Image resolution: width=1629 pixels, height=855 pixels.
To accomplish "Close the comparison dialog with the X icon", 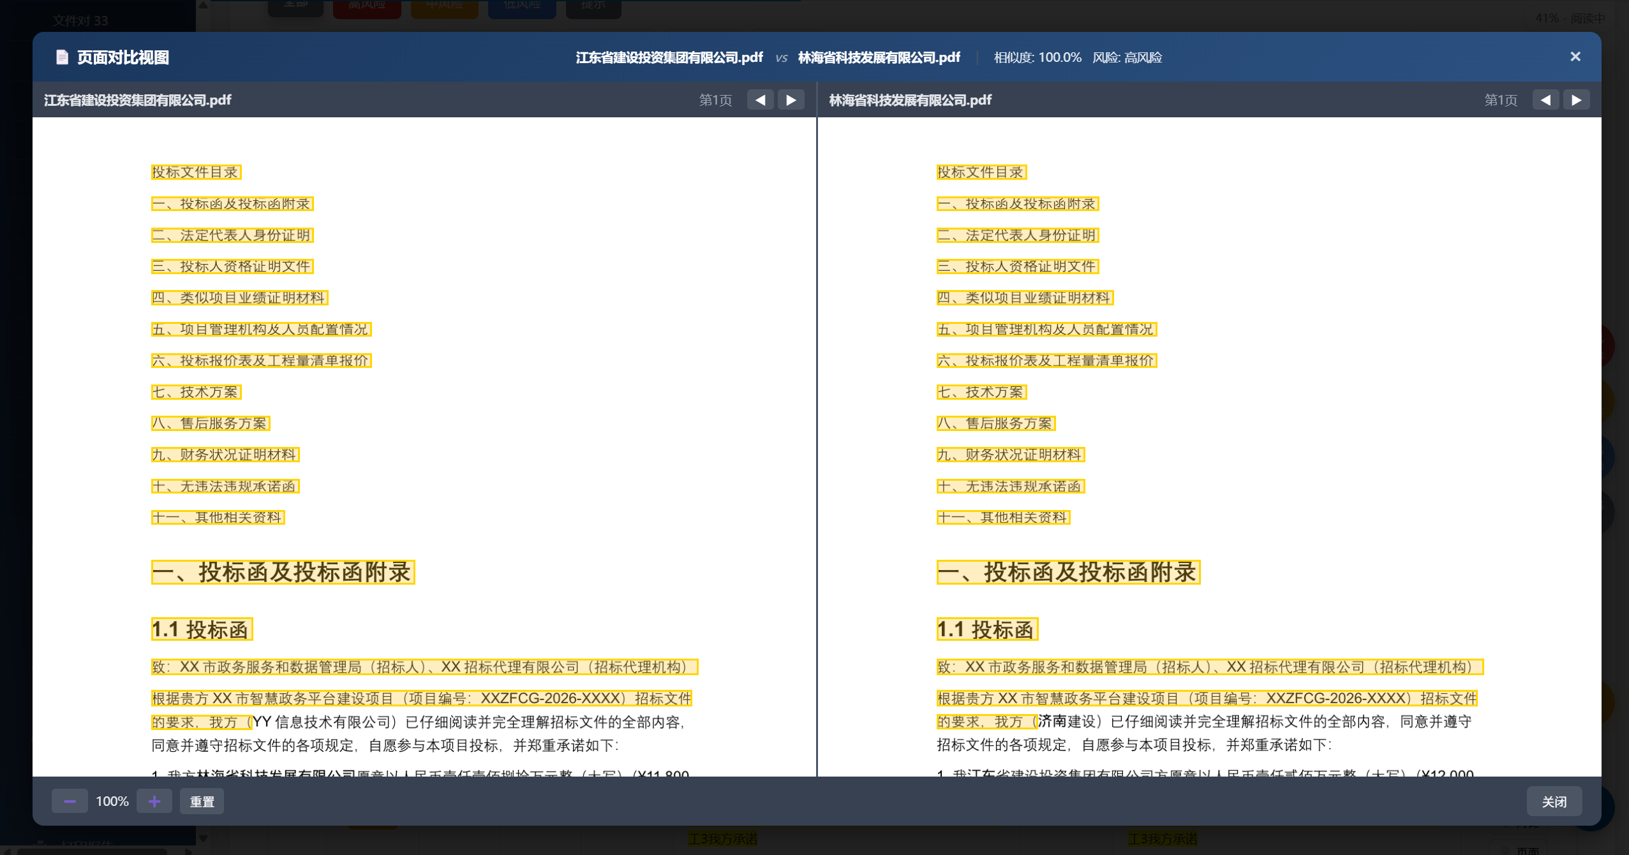I will pos(1575,57).
